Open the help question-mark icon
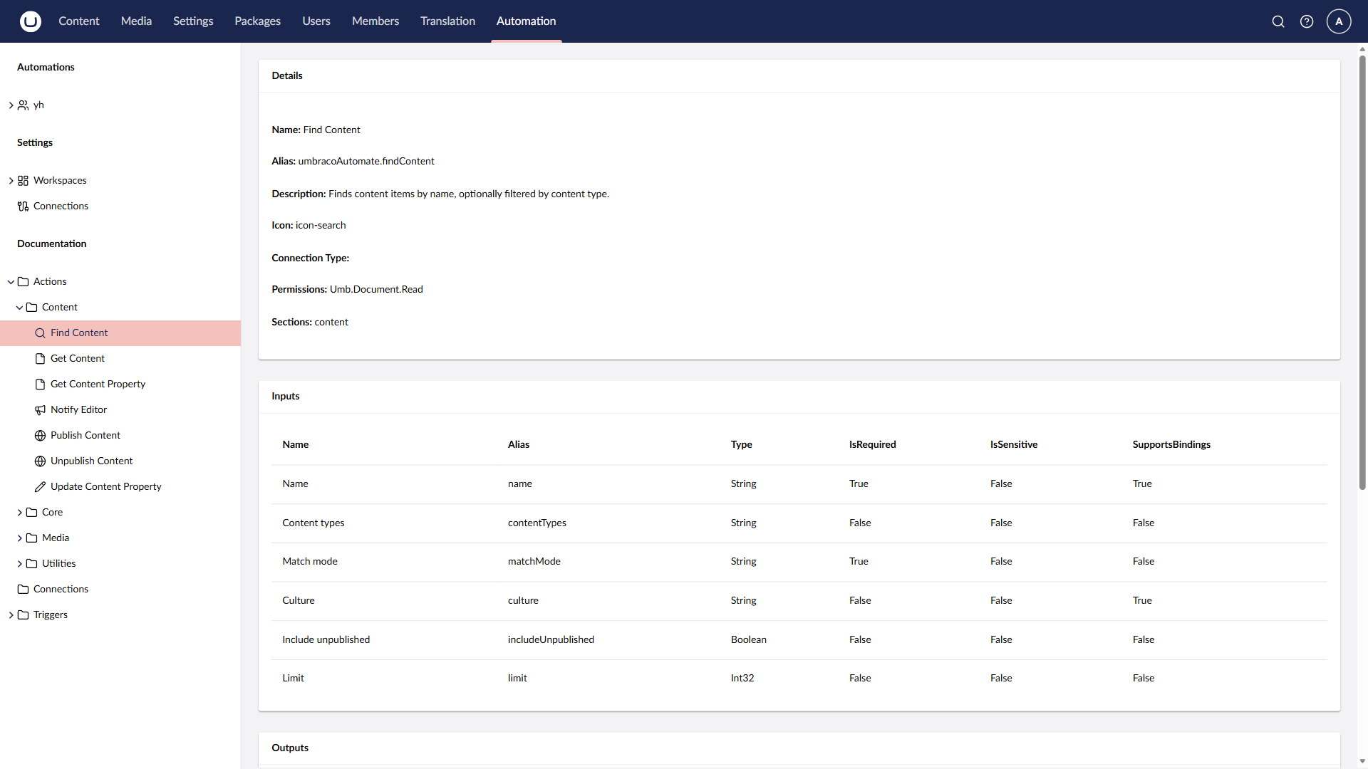Viewport: 1368px width, 769px height. pyautogui.click(x=1307, y=21)
